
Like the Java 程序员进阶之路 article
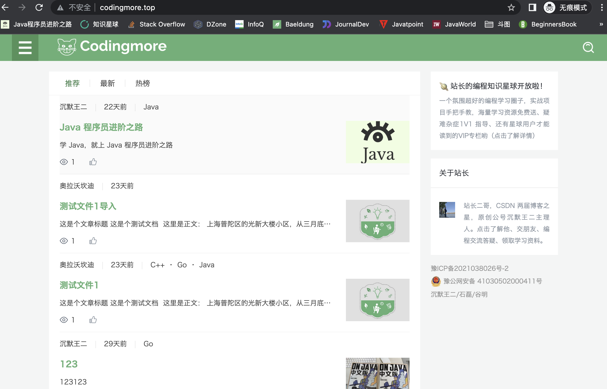click(93, 162)
